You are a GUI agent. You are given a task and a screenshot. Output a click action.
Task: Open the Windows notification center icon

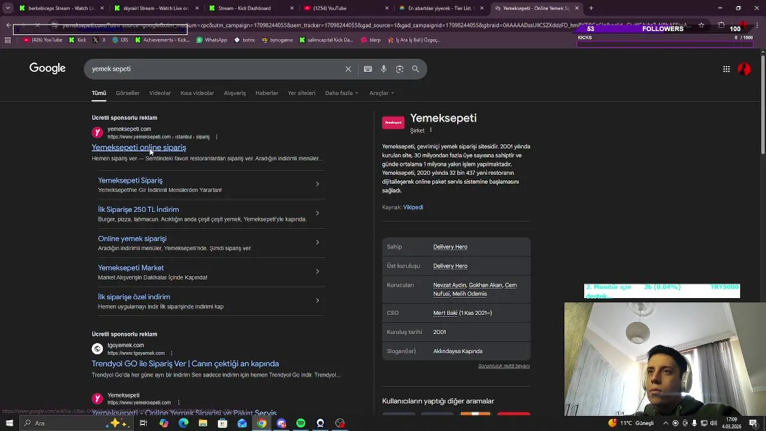tap(753, 423)
